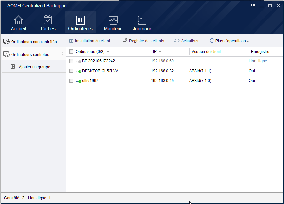Click the AOMEI Centralized Backupper title
Image resolution: width=284 pixels, height=204 pixels.
tap(38, 6)
